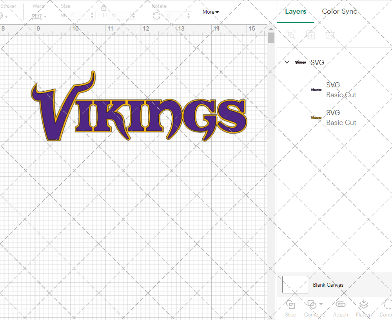Screen dimensions: 392x320
Task: Click the Slice tool icon
Action: [290, 305]
